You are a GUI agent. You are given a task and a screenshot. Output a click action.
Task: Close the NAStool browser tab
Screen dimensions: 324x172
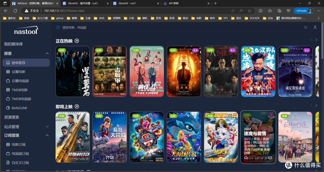(57, 3)
